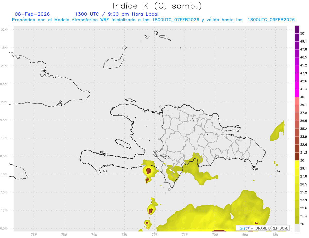Click the colorbar value "35.2"
Screen dimensions: 309x238
tap(304, 129)
